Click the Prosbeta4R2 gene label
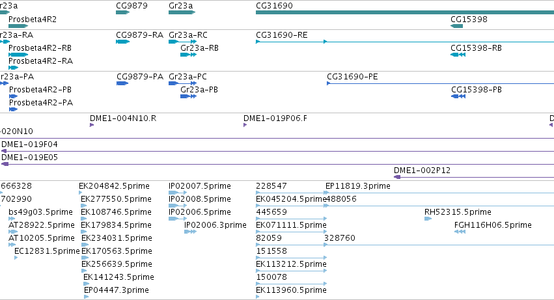554x300 pixels. coord(33,19)
